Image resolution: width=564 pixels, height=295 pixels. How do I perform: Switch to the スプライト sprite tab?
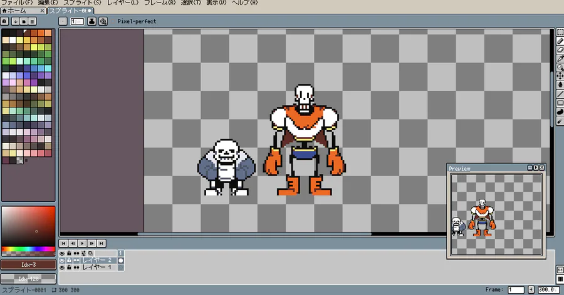[70, 11]
